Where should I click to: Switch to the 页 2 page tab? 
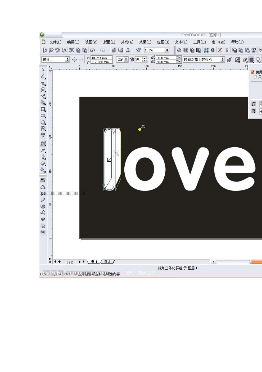click(x=107, y=262)
